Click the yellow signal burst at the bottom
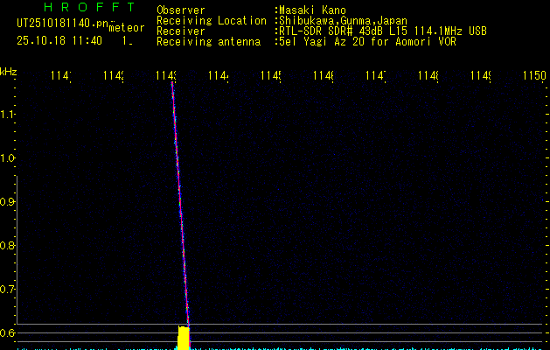 pyautogui.click(x=184, y=337)
